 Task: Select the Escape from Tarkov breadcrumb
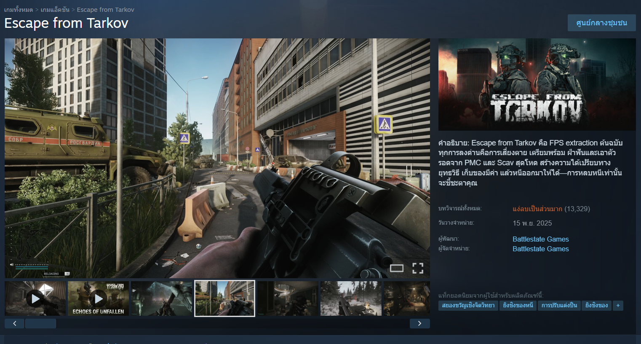(x=105, y=9)
